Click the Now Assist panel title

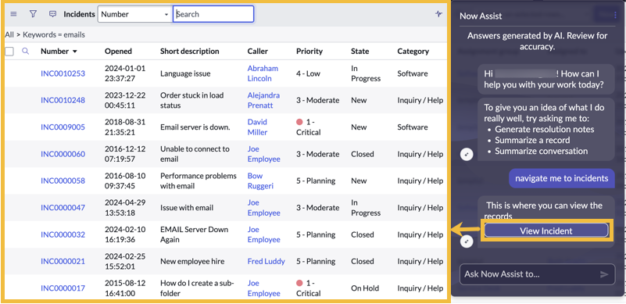(x=481, y=16)
